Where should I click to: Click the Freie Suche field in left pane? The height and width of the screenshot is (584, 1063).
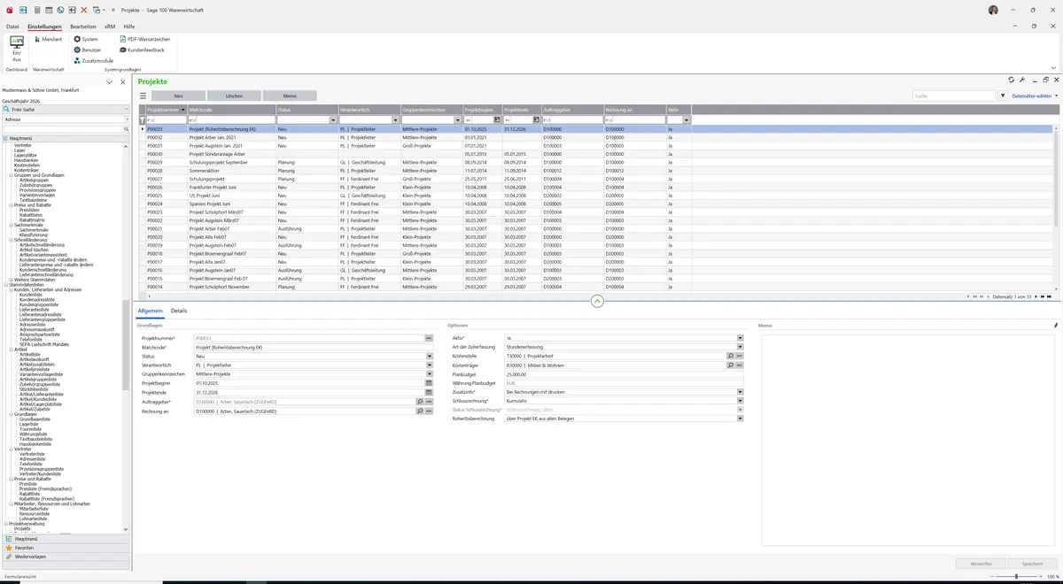(66, 110)
